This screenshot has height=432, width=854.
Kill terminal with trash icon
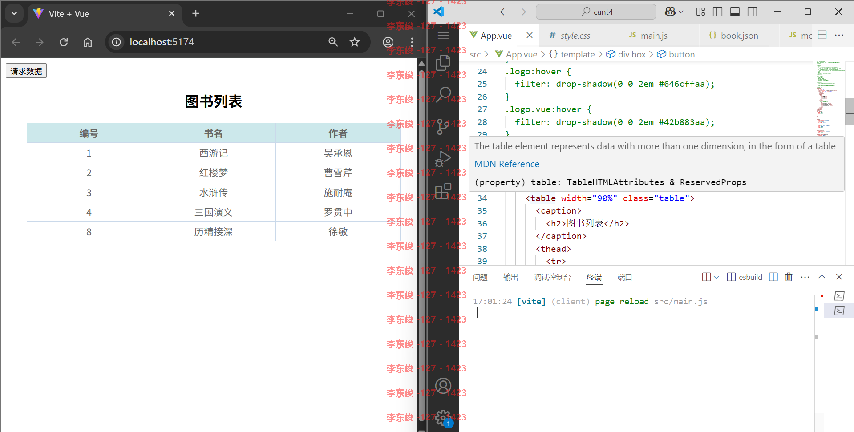tap(789, 277)
